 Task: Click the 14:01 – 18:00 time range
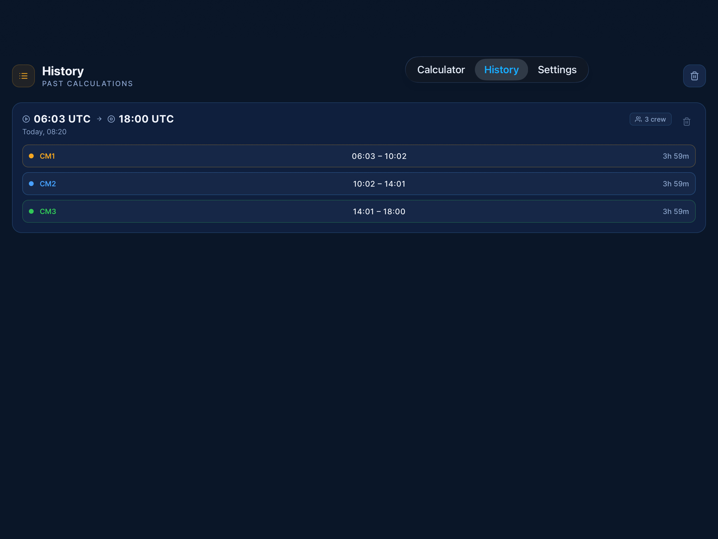click(379, 212)
